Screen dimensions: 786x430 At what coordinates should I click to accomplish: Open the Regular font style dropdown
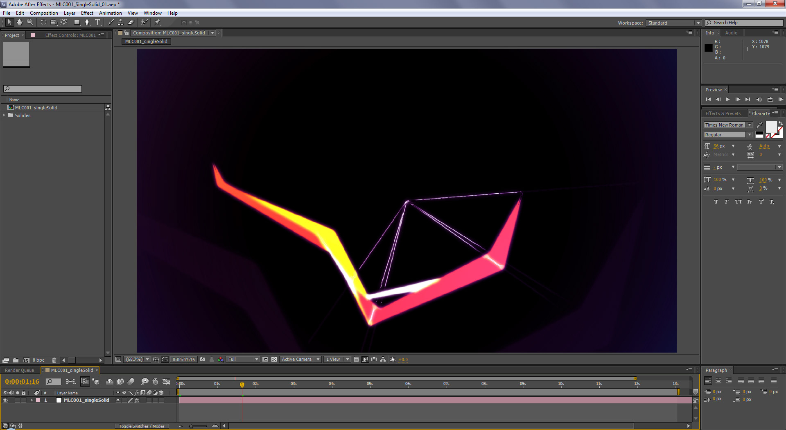[x=728, y=135]
